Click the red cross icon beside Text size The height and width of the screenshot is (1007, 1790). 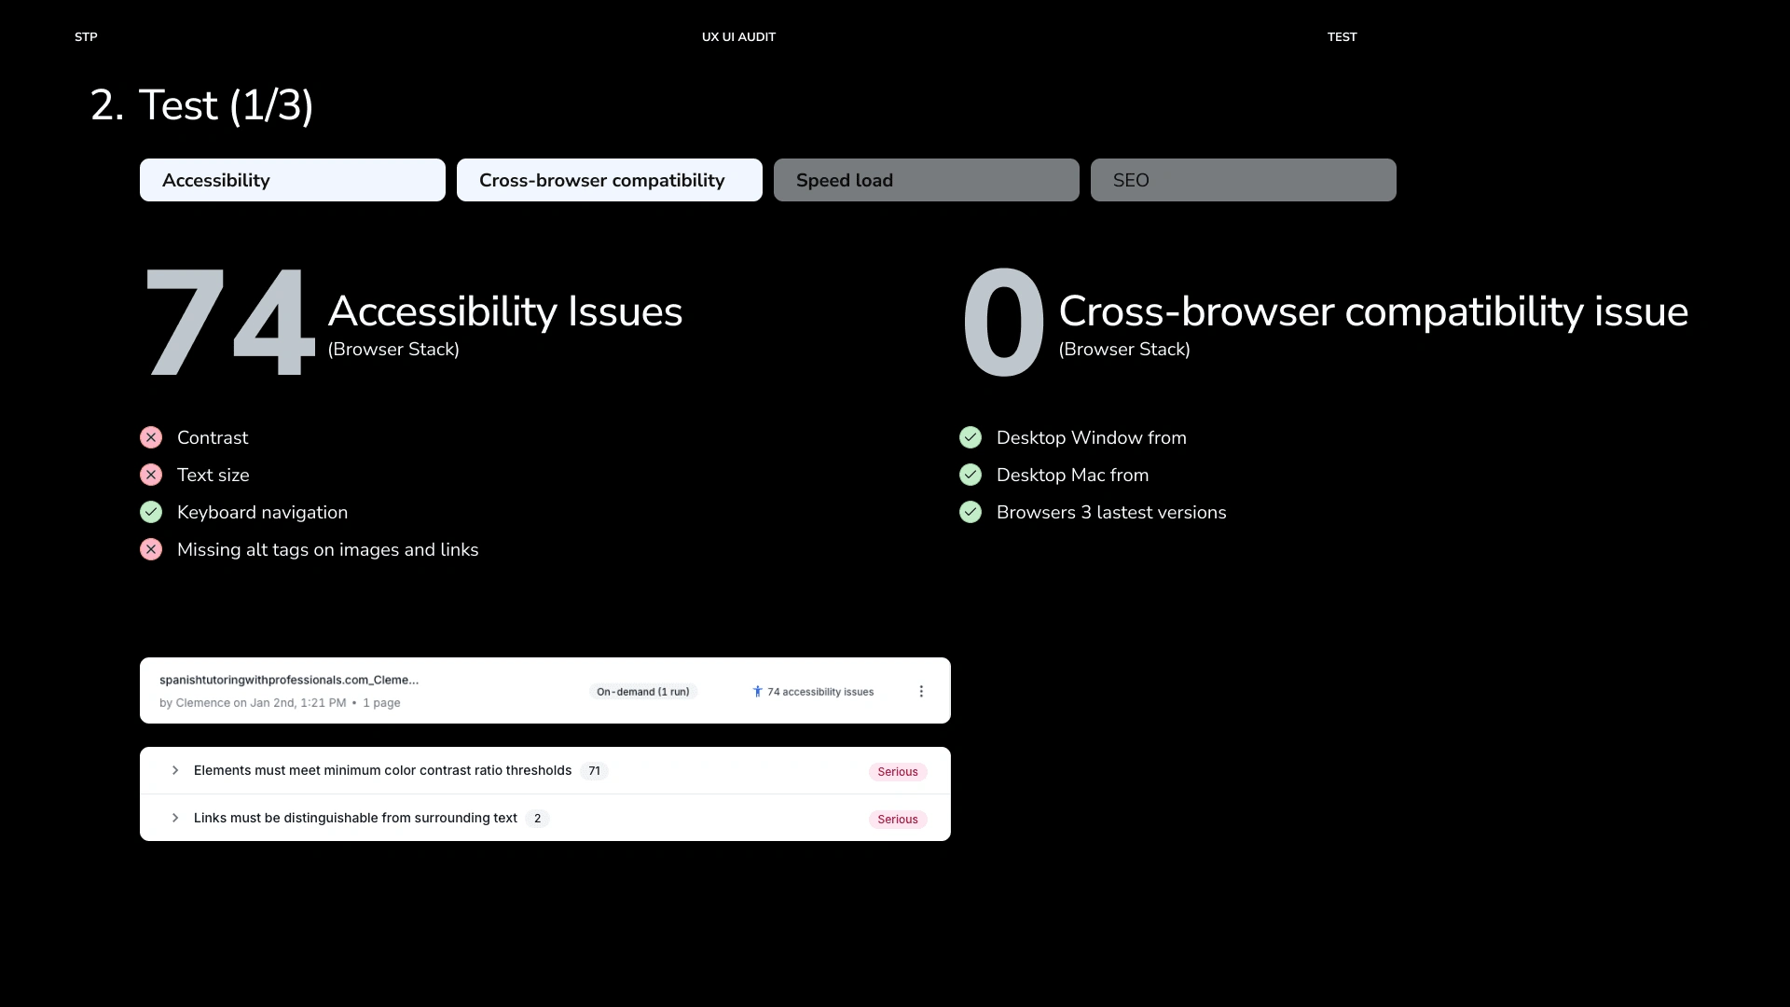tap(151, 475)
